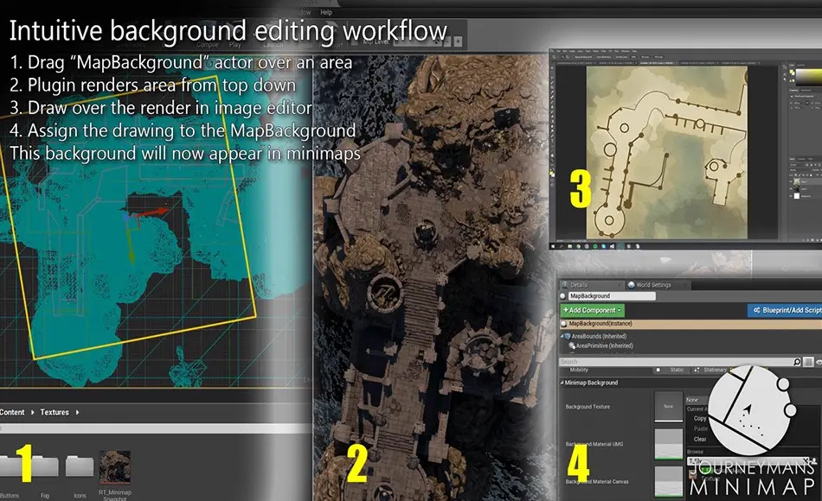Open the Icons folder in Content Browser
The height and width of the screenshot is (501, 822).
tap(80, 467)
